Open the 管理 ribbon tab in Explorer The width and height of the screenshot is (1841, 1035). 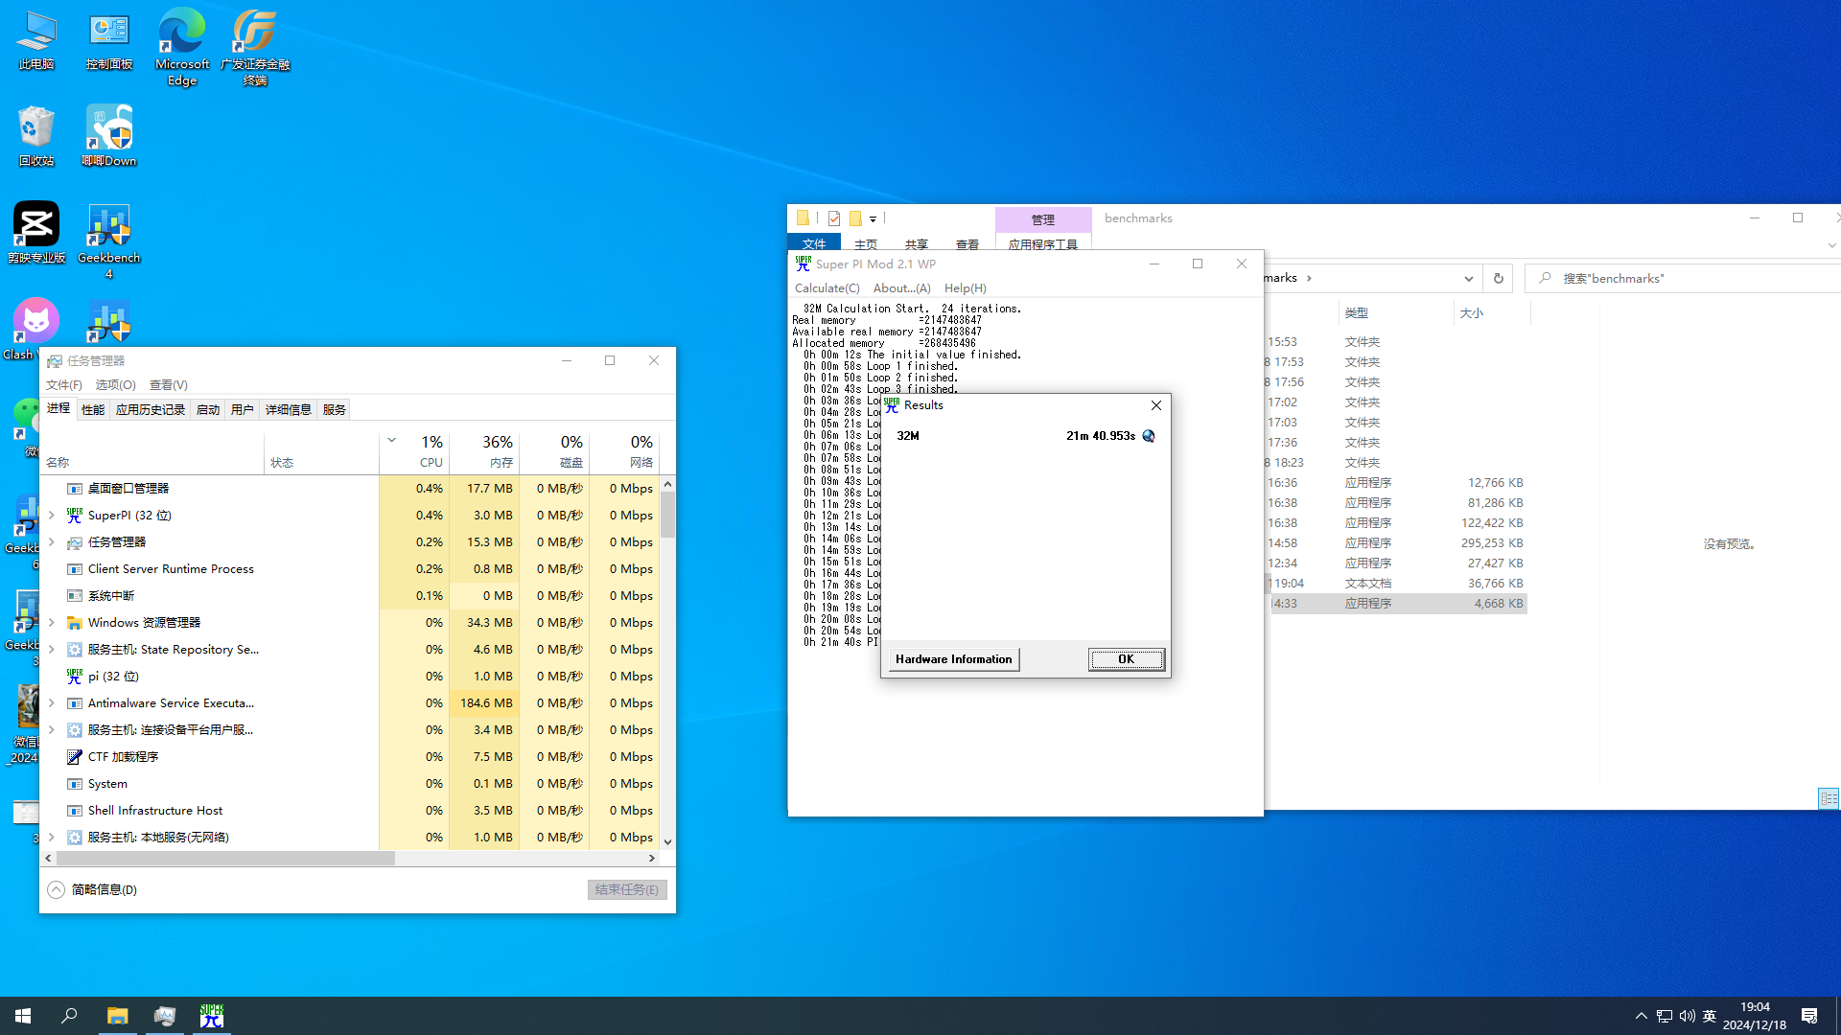click(x=1043, y=219)
